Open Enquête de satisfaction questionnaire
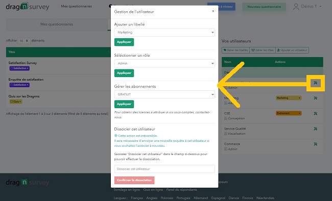The height and width of the screenshot is (201, 332). click(x=26, y=80)
